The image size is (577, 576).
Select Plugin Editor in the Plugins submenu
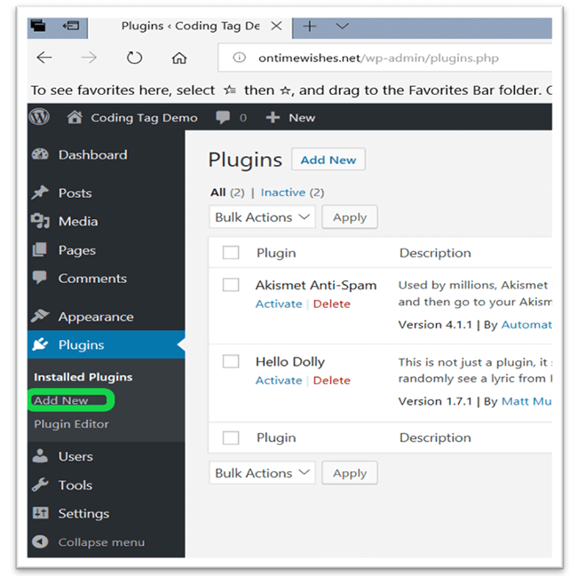point(71,423)
